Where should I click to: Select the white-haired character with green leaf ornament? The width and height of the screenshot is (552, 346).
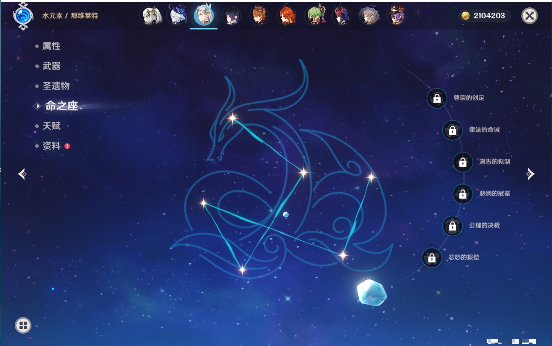[x=152, y=16]
